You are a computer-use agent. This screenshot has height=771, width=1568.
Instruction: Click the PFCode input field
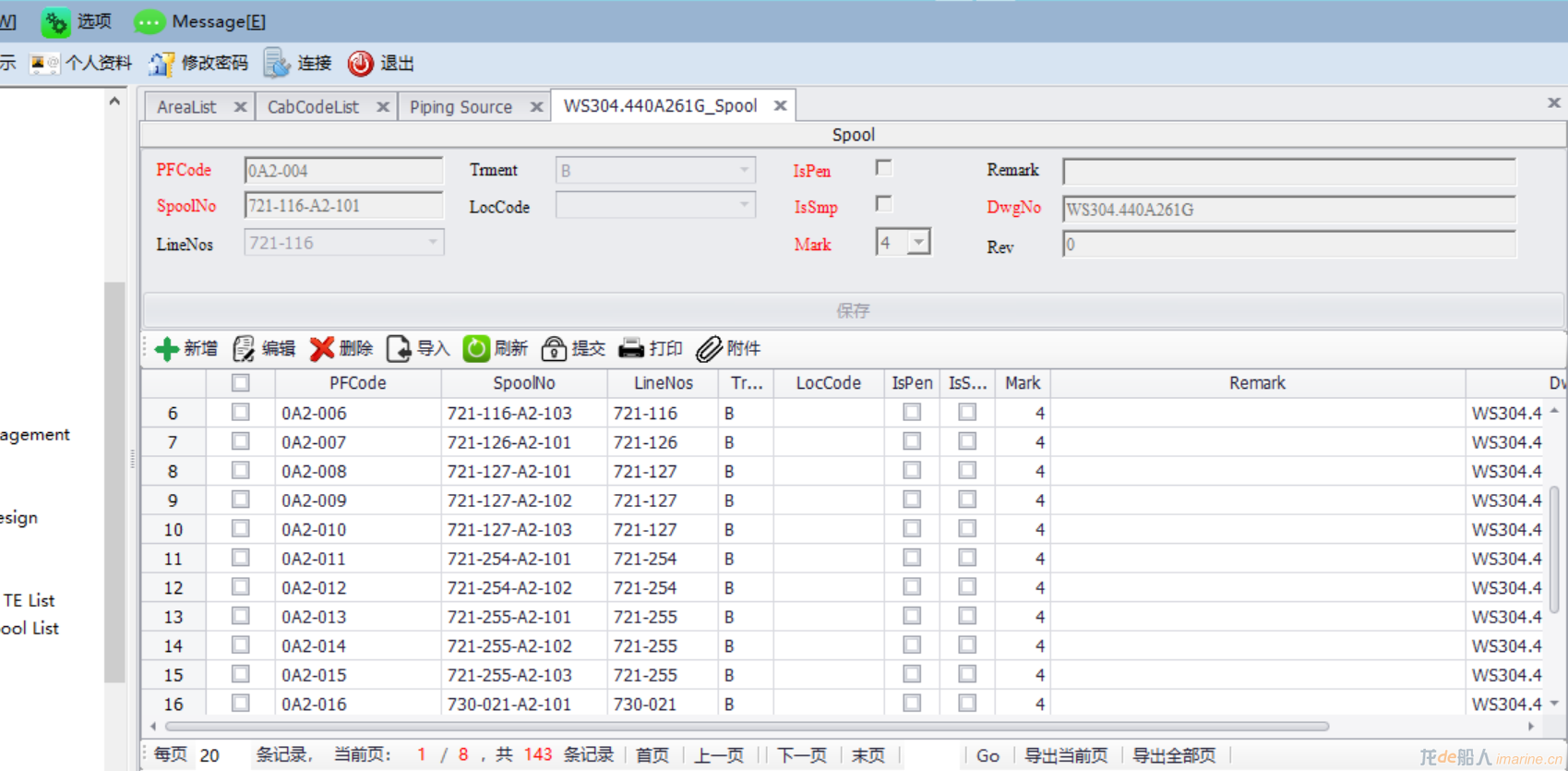(x=343, y=171)
